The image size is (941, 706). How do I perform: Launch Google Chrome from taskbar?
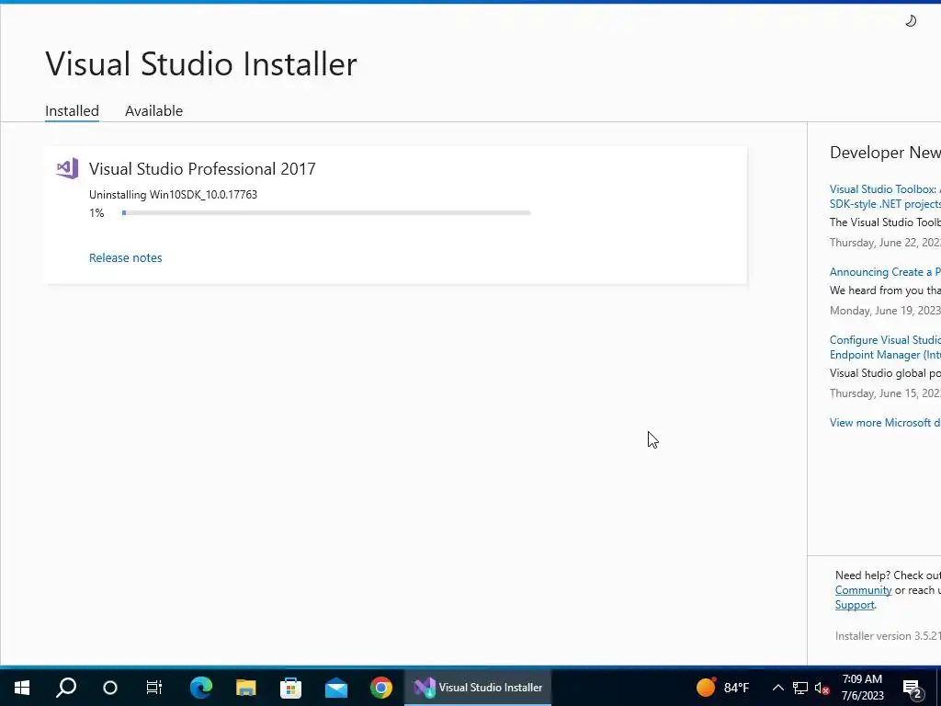(381, 688)
